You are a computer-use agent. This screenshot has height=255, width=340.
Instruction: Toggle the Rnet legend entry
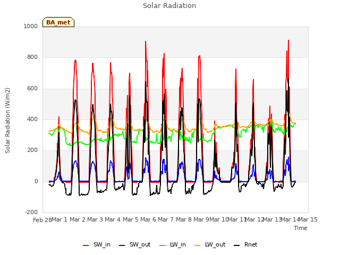pyautogui.click(x=245, y=245)
